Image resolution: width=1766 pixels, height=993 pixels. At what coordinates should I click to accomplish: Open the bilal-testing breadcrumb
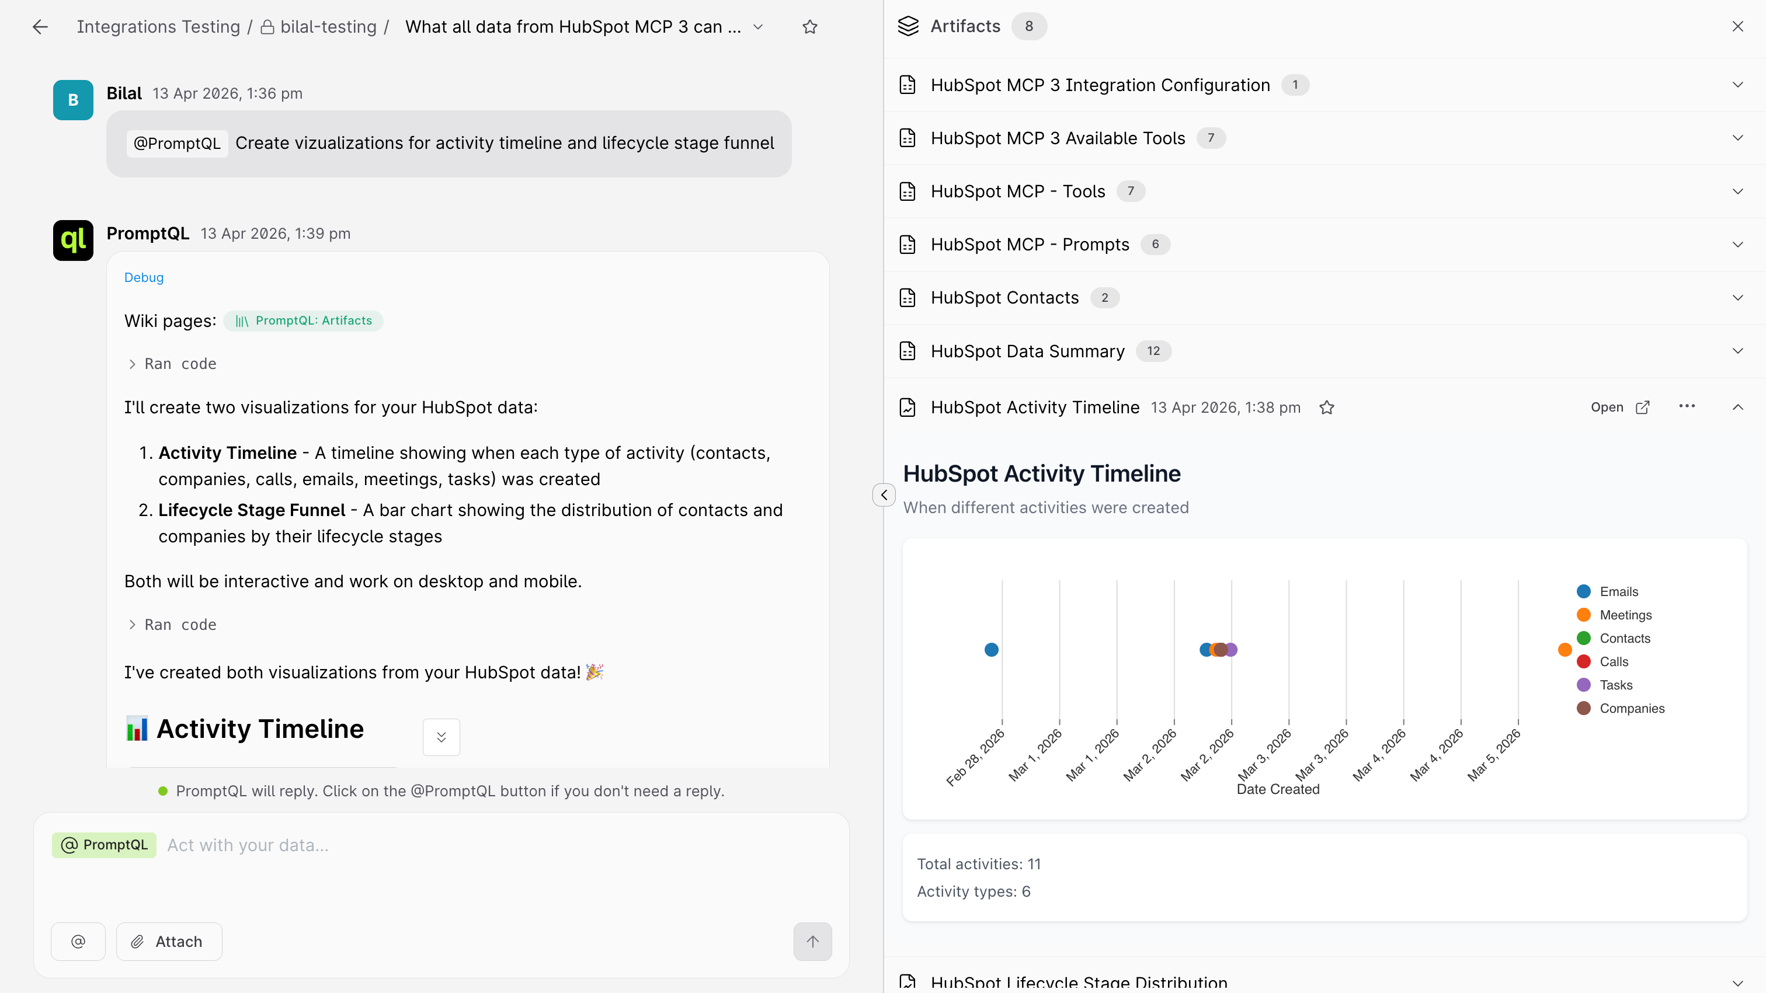pos(319,27)
